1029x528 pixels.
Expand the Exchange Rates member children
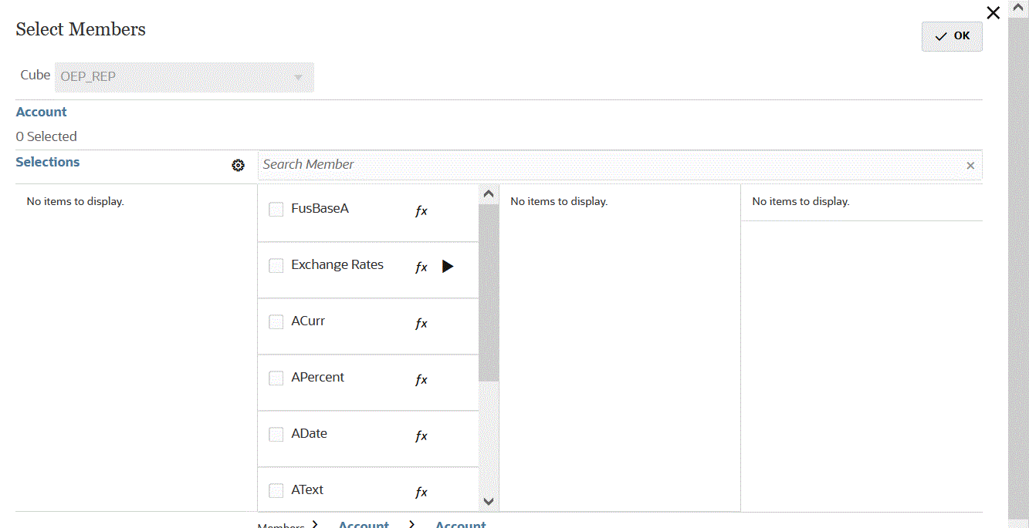click(x=448, y=267)
